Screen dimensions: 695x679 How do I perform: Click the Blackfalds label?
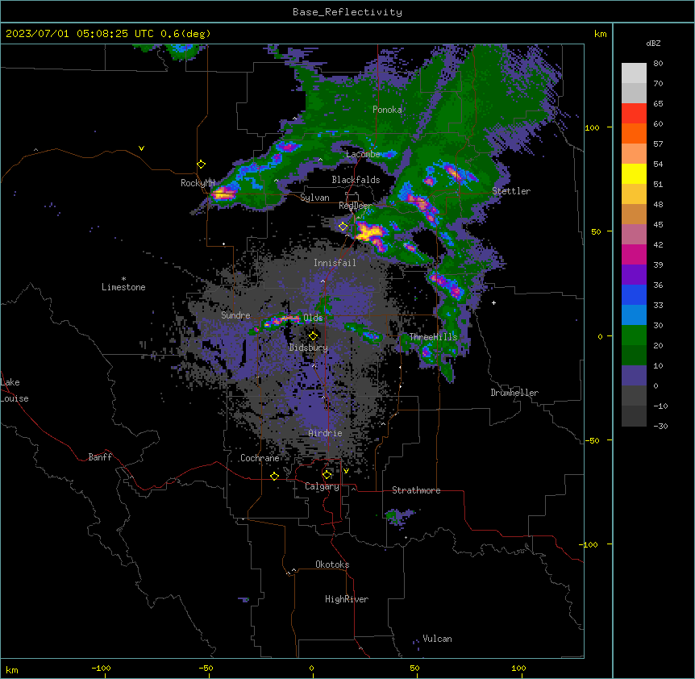356,180
